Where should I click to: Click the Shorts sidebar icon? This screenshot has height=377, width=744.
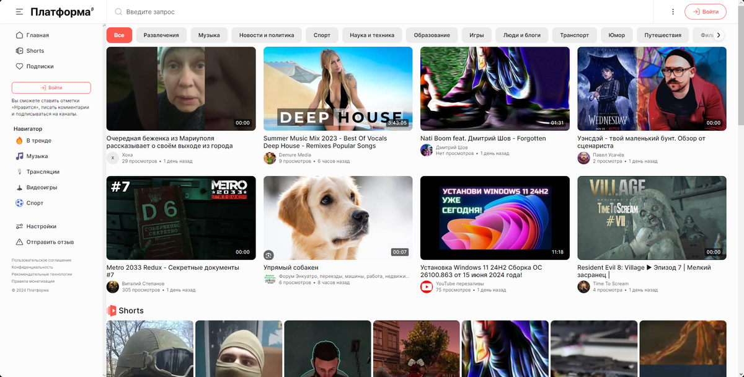coord(20,51)
